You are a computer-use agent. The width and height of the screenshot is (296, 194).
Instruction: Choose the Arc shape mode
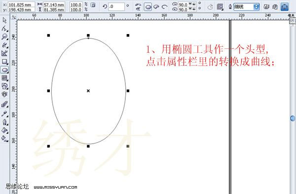[x=165, y=7]
